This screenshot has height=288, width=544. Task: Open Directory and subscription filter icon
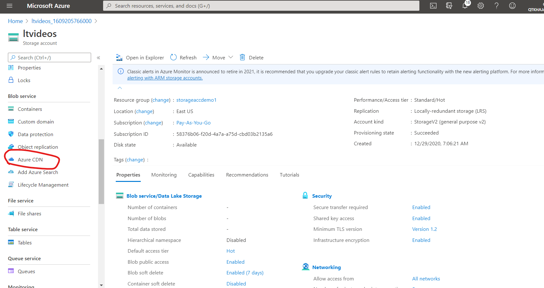tap(449, 6)
